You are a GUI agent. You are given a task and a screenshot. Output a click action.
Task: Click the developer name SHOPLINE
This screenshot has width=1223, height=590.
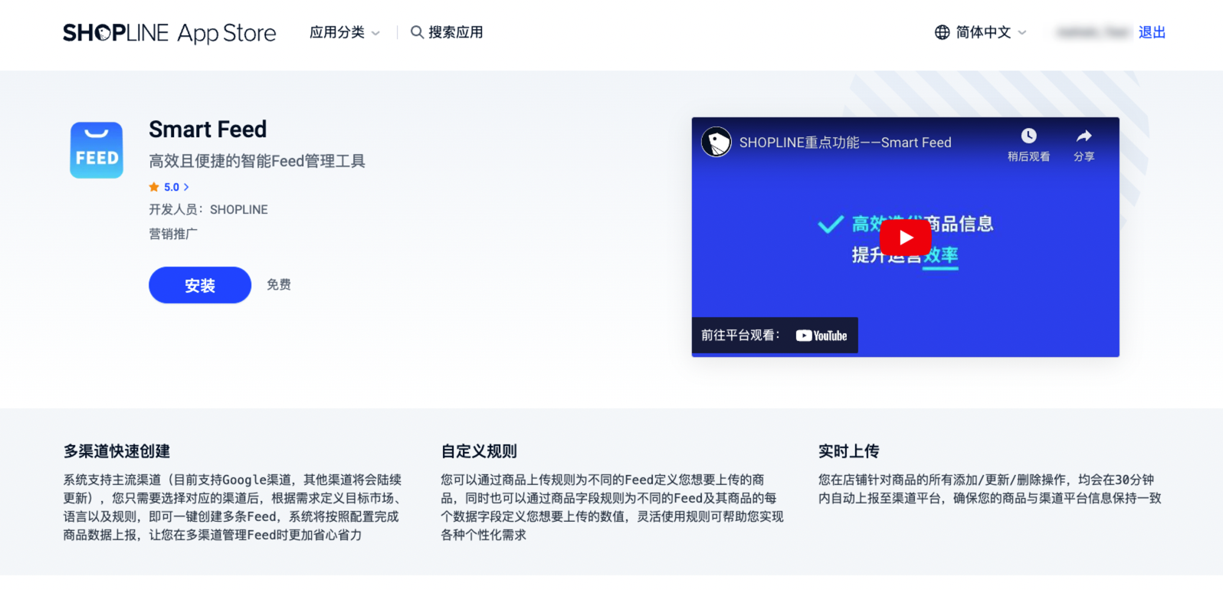click(239, 209)
